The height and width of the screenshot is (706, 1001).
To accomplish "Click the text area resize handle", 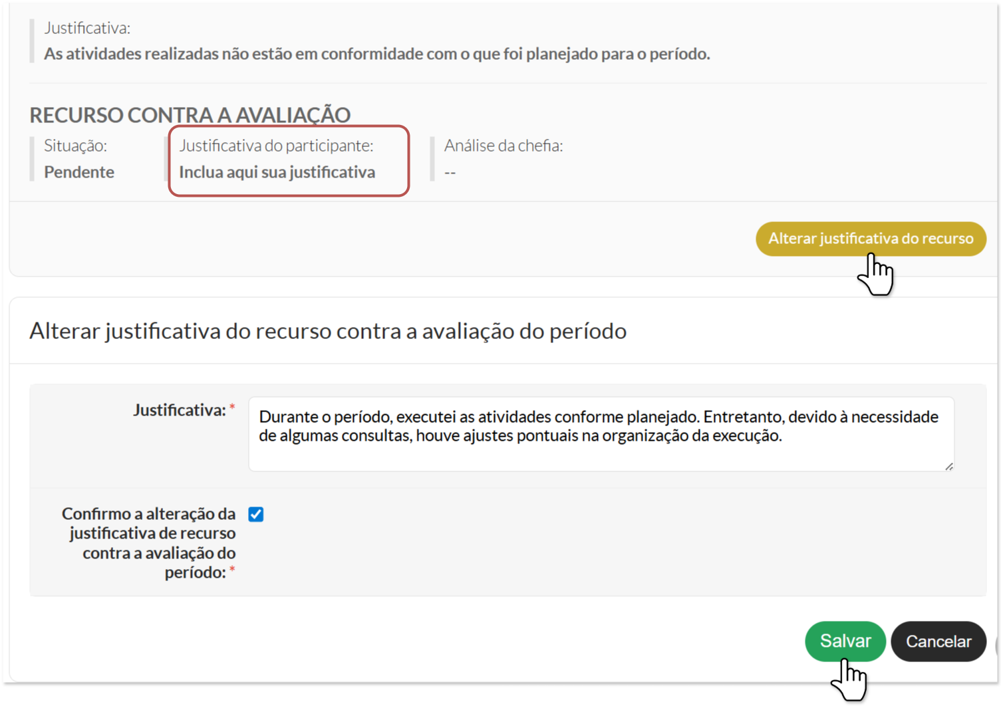I will [948, 467].
